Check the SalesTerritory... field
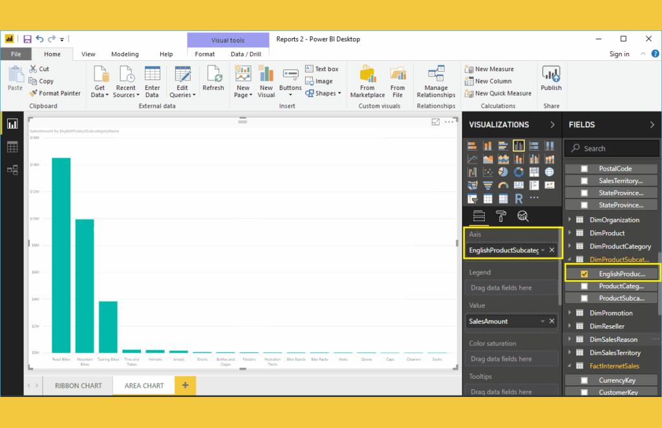This screenshot has height=428, width=662. point(584,180)
